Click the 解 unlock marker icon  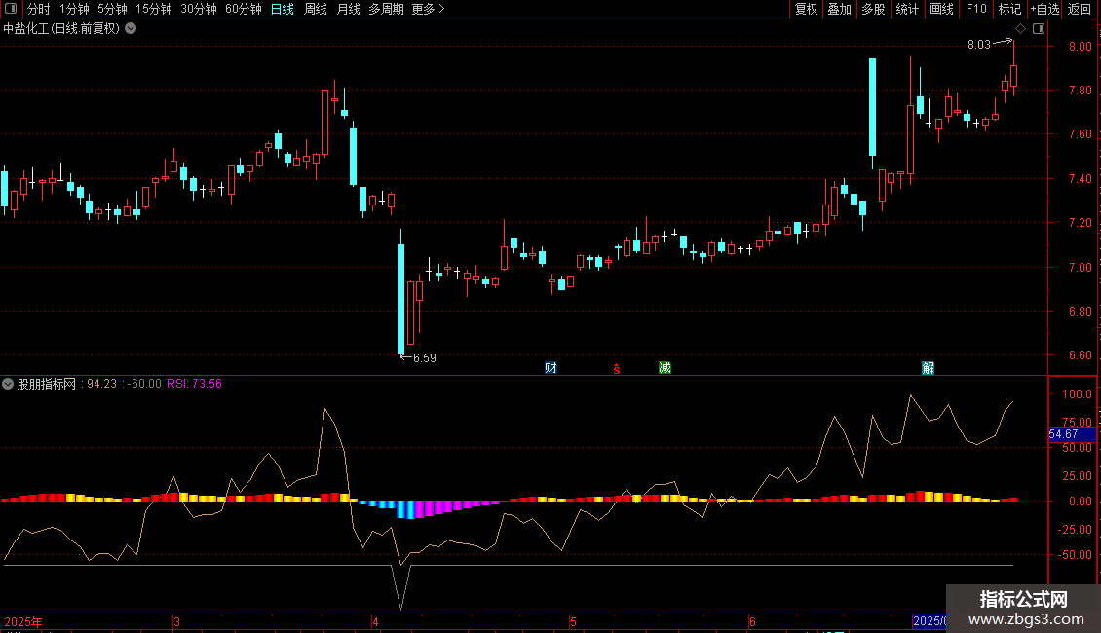click(x=928, y=368)
